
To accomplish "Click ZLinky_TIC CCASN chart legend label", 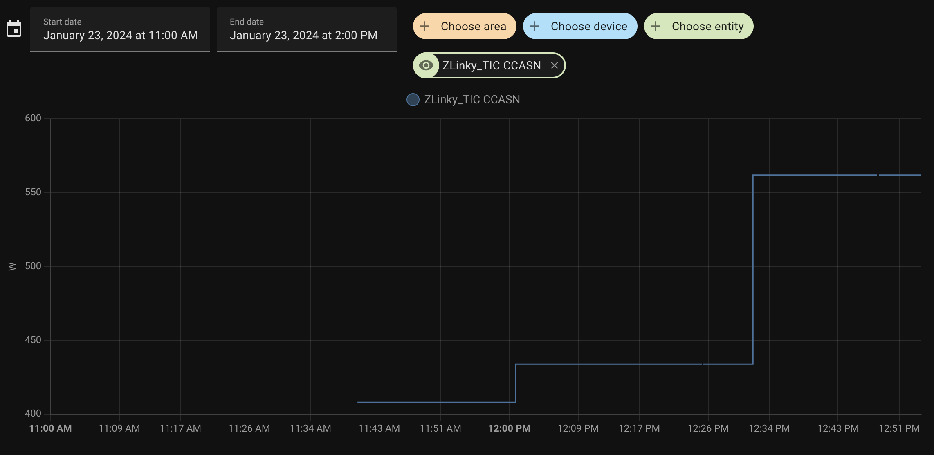I will (472, 100).
